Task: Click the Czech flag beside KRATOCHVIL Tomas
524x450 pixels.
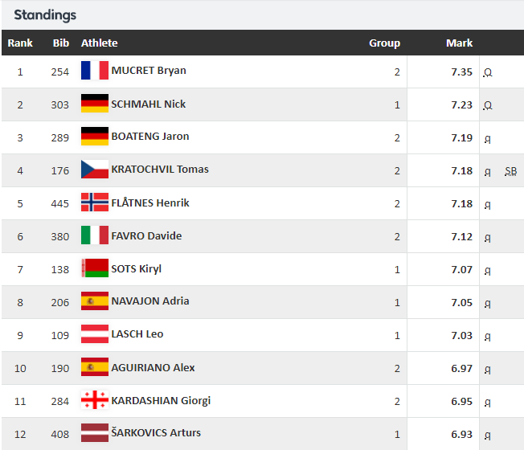Action: tap(95, 169)
